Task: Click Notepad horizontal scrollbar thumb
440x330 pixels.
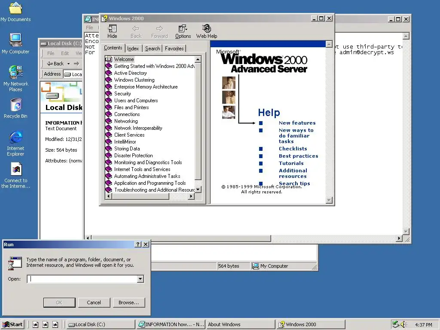Action: [181, 238]
